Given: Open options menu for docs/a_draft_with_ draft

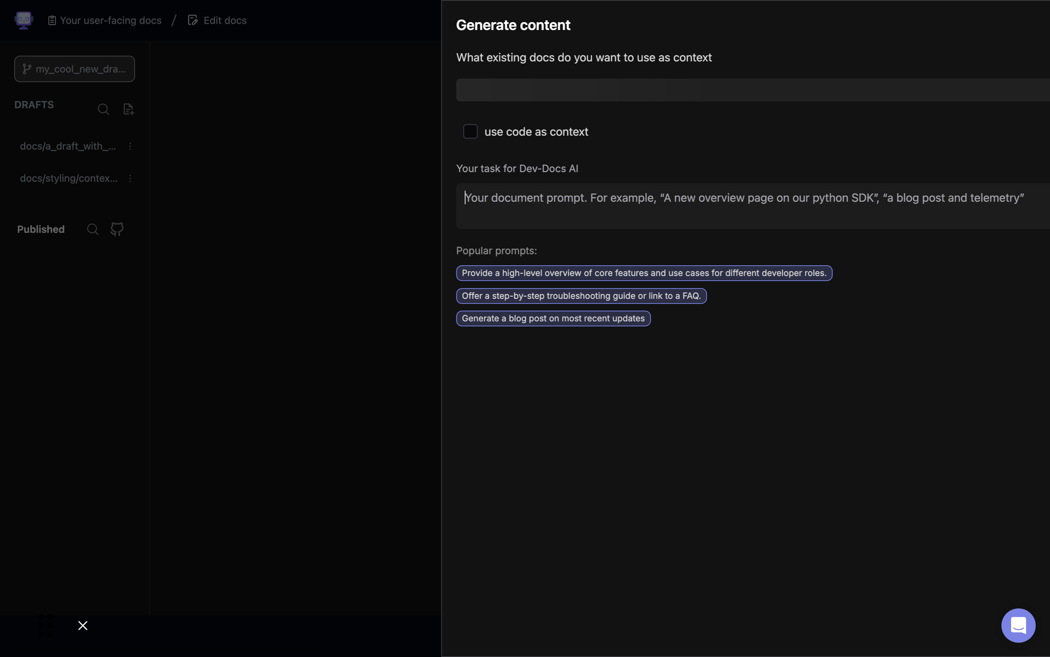Looking at the screenshot, I should [x=130, y=146].
